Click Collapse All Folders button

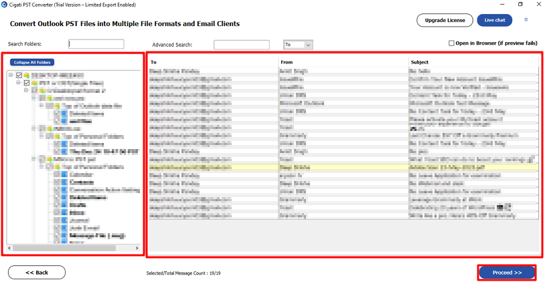(32, 62)
